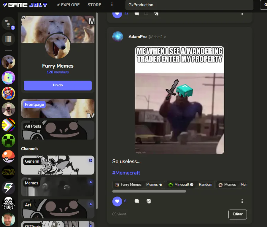267x227 pixels.
Task: Open the pride flag community icon in the sidebar
Action: click(x=8, y=125)
